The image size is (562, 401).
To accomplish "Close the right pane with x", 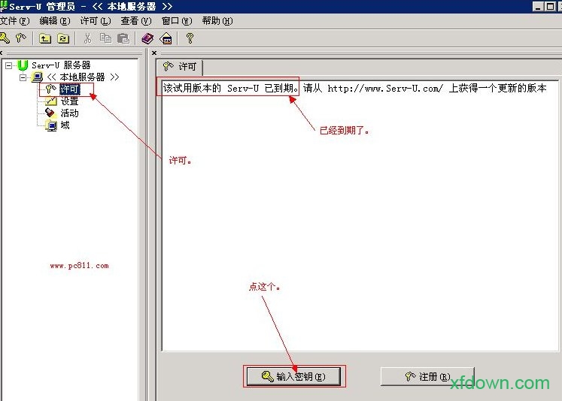I will point(154,53).
